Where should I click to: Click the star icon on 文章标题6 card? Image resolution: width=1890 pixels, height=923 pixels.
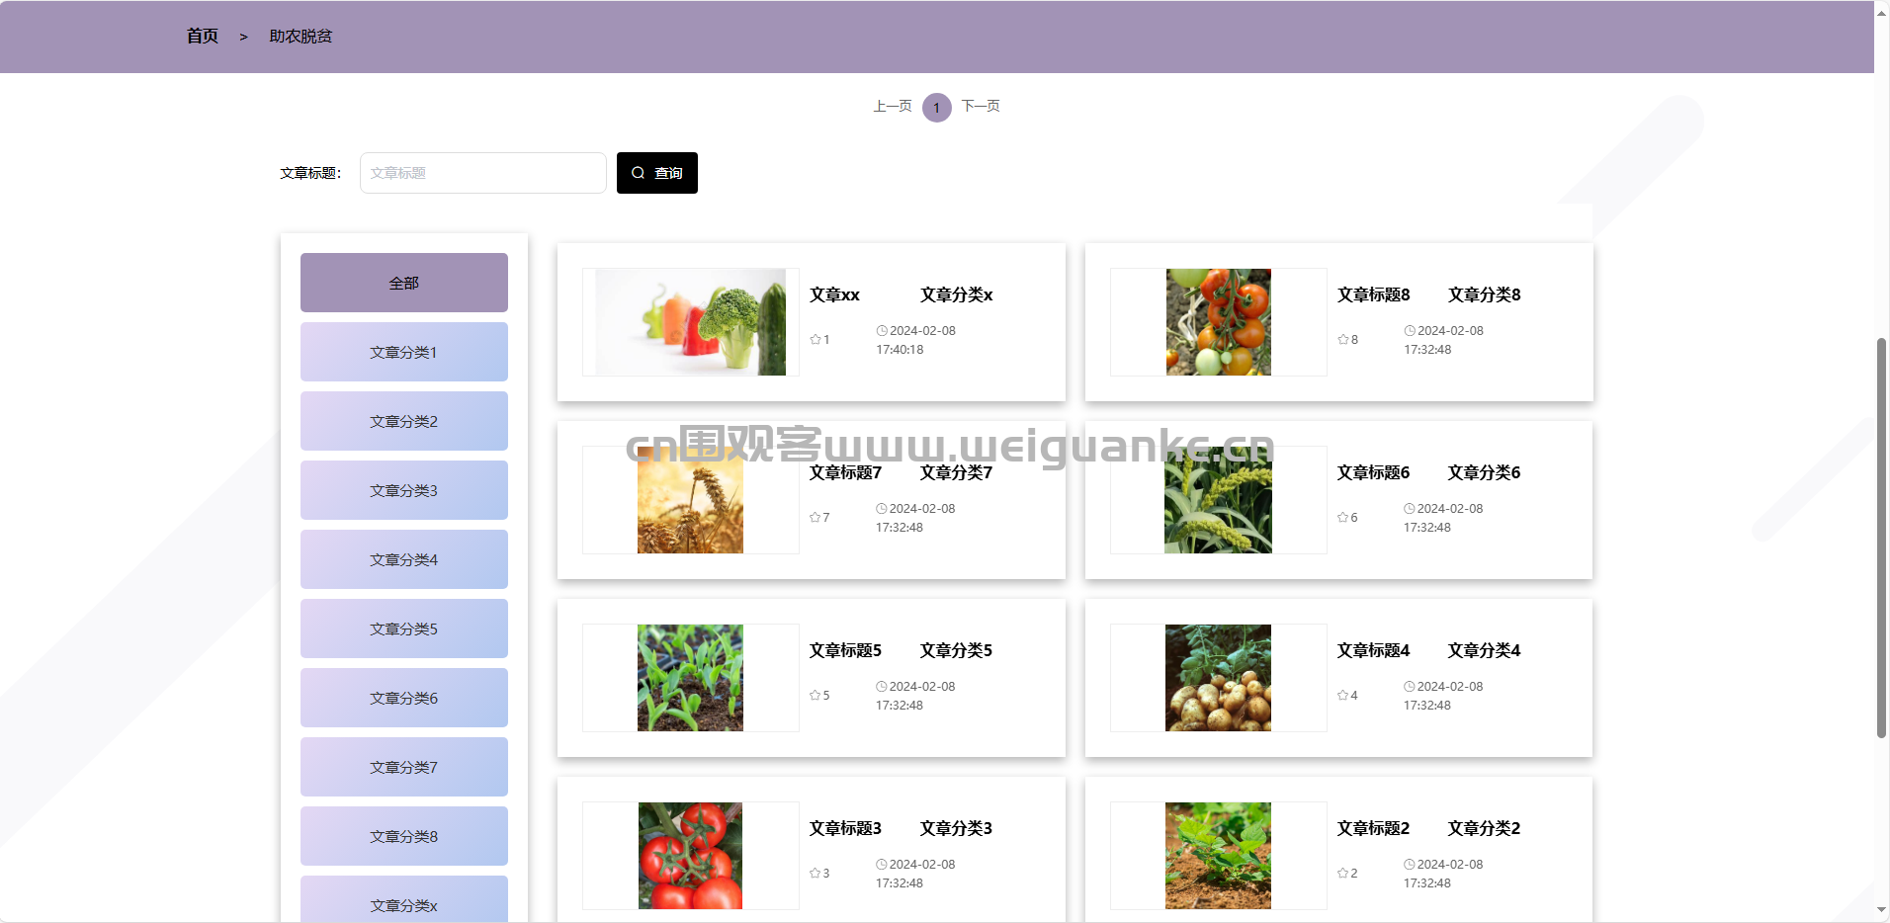point(1343,517)
